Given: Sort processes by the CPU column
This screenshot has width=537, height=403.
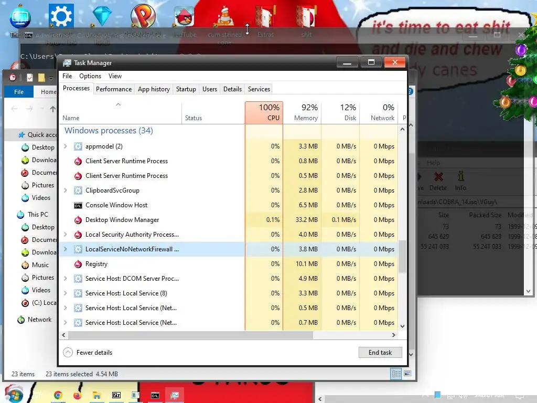Looking at the screenshot, I should tap(264, 113).
